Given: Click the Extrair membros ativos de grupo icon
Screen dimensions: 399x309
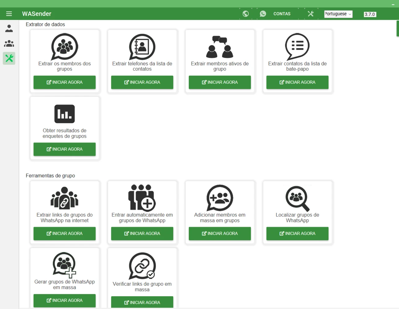Looking at the screenshot, I should click(220, 47).
